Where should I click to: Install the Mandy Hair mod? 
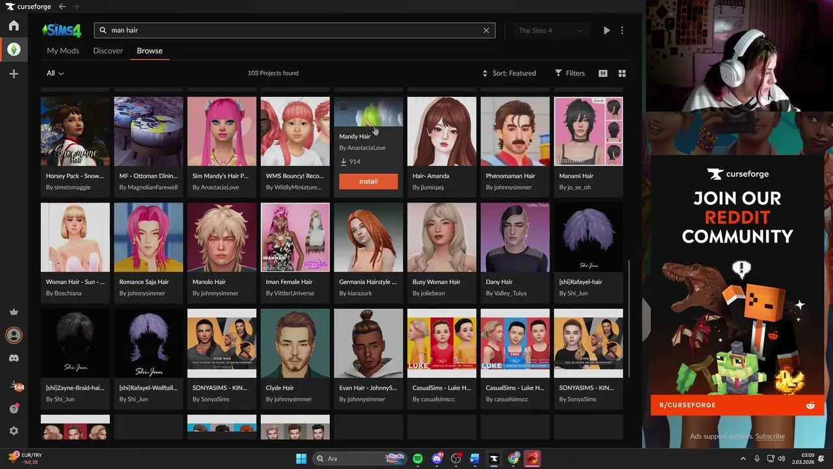368,181
